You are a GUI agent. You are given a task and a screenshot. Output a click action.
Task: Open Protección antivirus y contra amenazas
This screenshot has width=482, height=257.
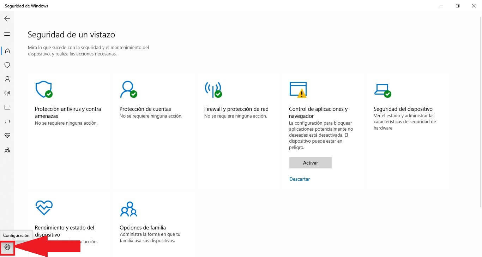[68, 113]
